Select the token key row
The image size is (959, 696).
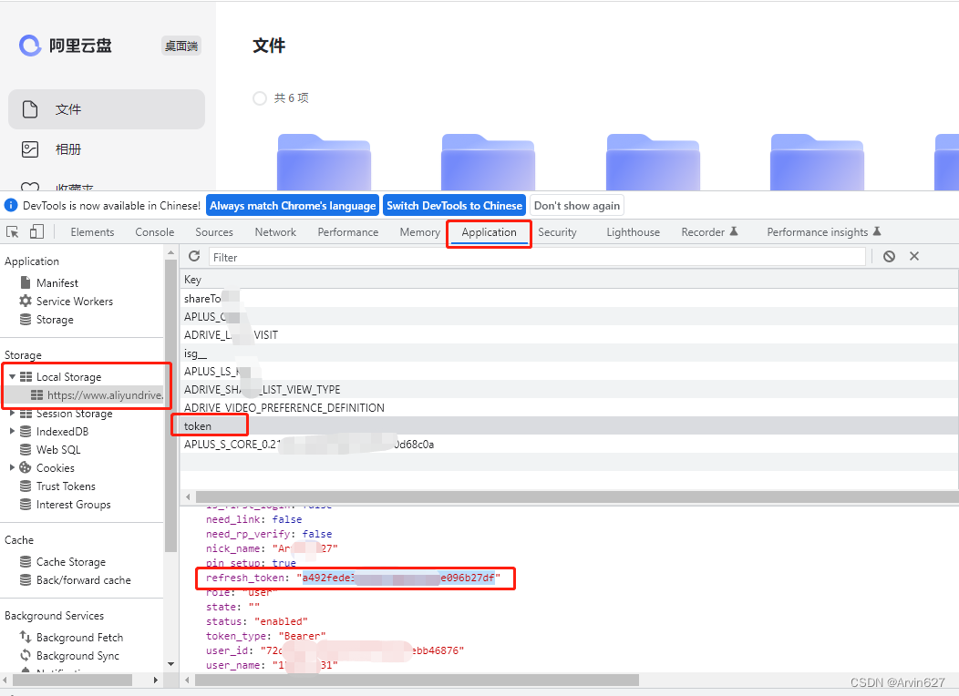(569, 426)
